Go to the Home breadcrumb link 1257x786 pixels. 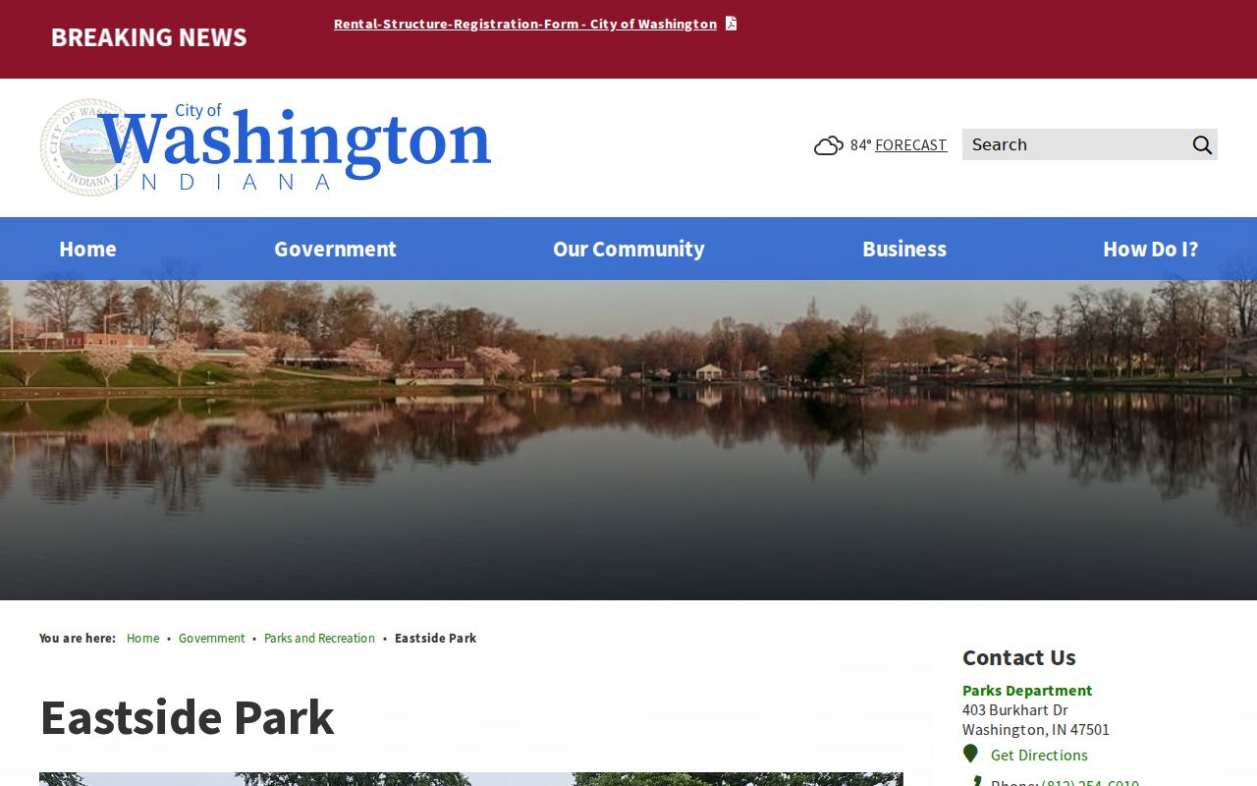click(142, 638)
